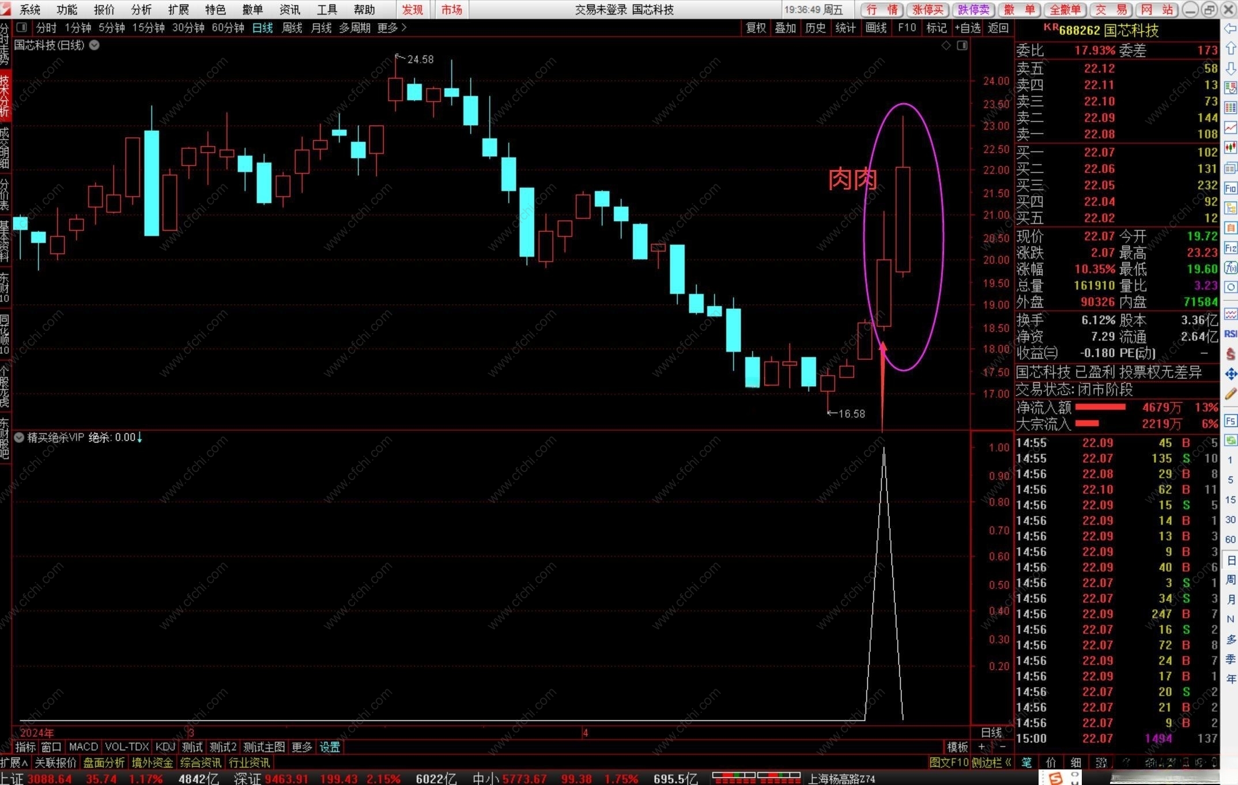
Task: Expand the 精买绝杀VIP indicator dropdown
Action: [19, 437]
